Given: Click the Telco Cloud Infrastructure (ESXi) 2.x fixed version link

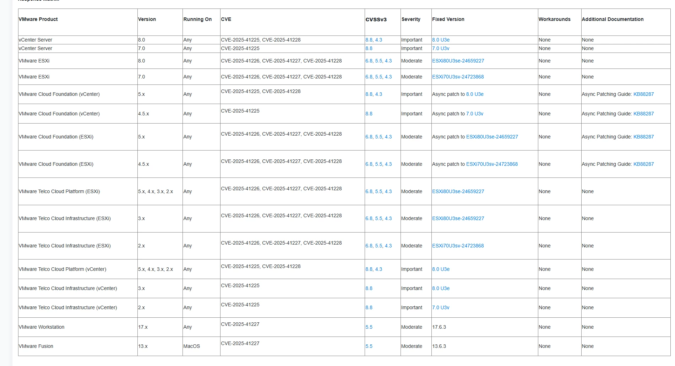Looking at the screenshot, I should pos(458,246).
